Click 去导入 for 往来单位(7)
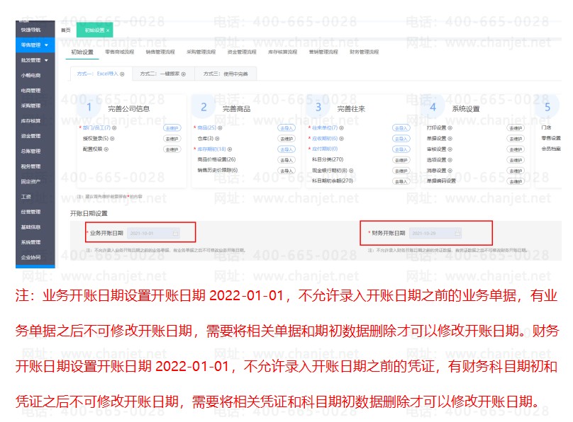Image resolution: width=573 pixels, height=422 pixels. pyautogui.click(x=401, y=128)
